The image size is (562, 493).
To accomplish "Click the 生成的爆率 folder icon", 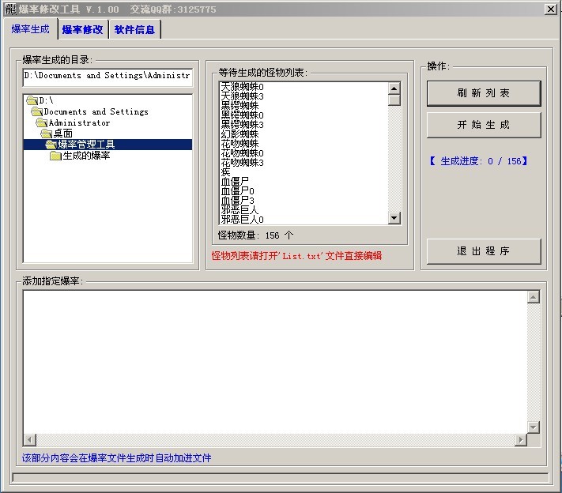I will click(x=55, y=156).
